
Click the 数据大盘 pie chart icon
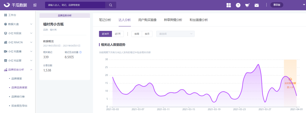pyautogui.click(x=5, y=24)
